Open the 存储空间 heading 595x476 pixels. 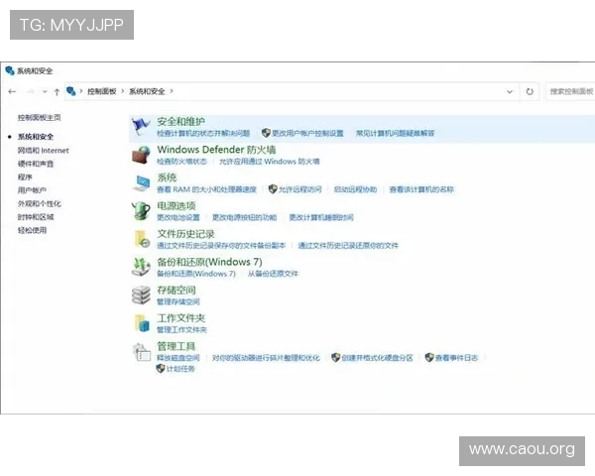177,290
